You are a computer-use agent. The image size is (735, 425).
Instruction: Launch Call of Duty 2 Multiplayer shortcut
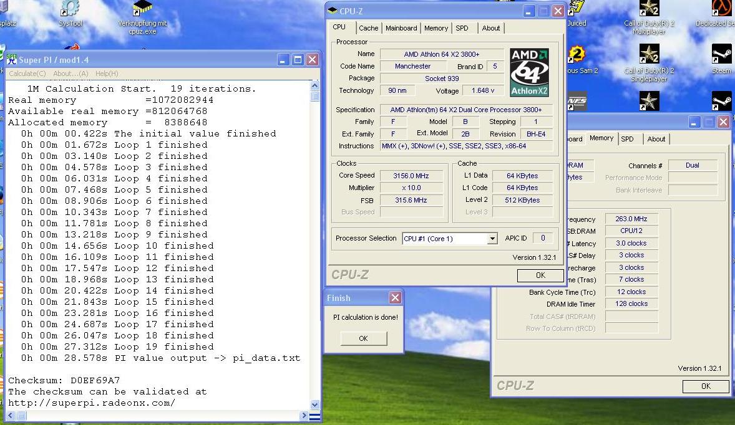(650, 17)
